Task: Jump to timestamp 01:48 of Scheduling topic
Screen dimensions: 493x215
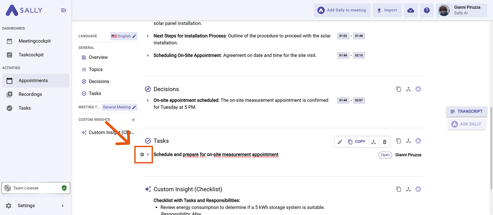Action: pyautogui.click(x=343, y=55)
